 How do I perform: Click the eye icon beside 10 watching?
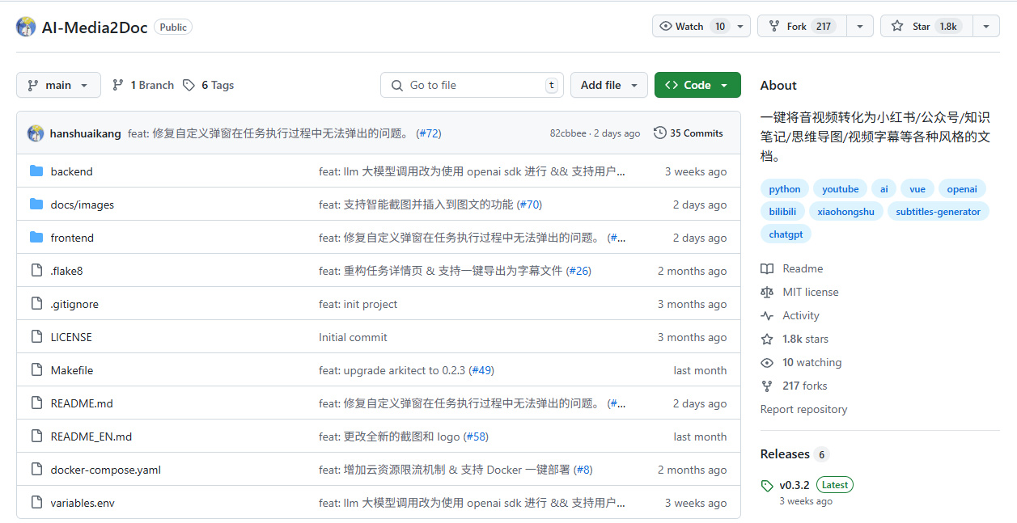(x=767, y=363)
